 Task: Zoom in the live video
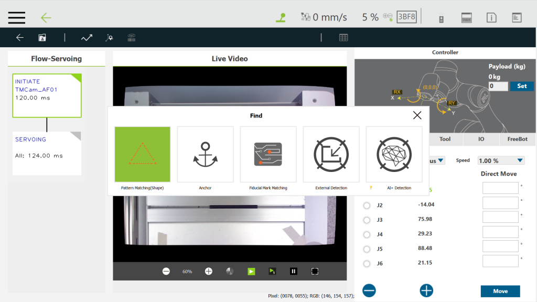pos(209,271)
